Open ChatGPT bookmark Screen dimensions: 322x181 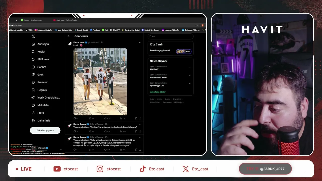[x=115, y=30]
